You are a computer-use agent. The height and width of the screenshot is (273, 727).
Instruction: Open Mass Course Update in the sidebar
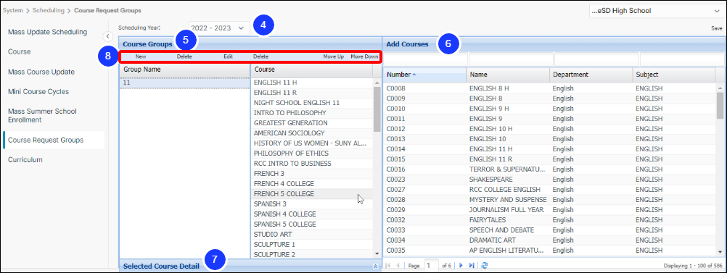tap(41, 72)
